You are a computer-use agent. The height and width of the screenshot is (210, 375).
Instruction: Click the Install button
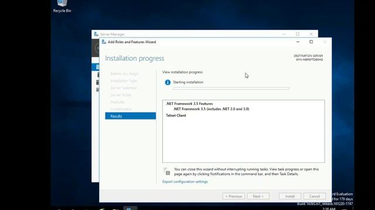[290, 196]
